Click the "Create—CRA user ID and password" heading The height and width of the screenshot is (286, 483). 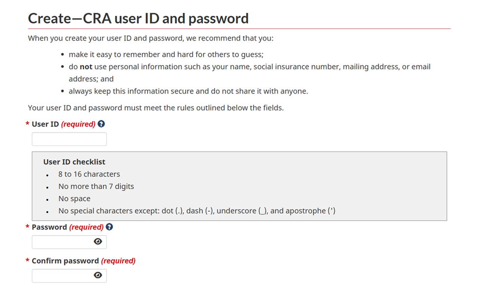pos(138,19)
